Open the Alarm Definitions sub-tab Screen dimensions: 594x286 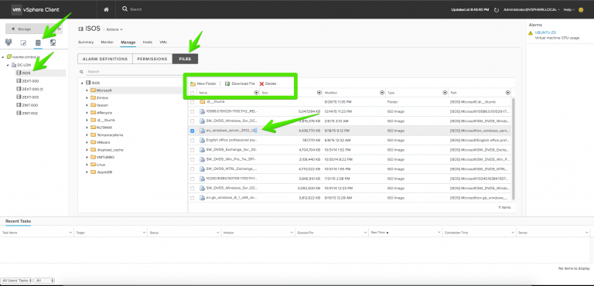click(x=105, y=59)
